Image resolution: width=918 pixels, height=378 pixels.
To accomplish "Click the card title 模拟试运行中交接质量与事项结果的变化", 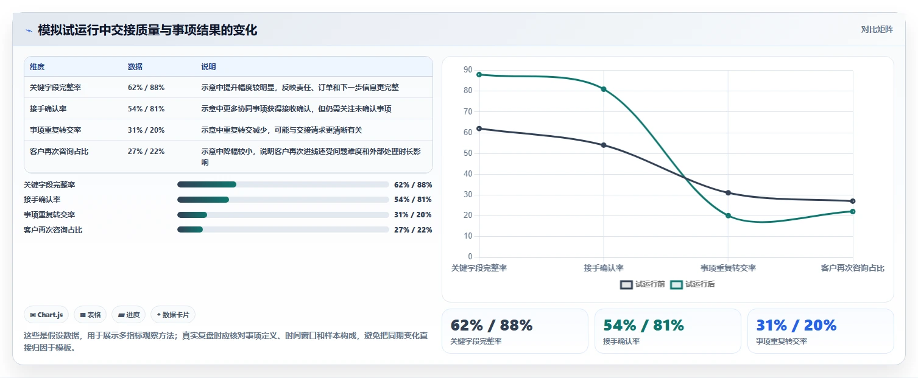I will point(147,30).
